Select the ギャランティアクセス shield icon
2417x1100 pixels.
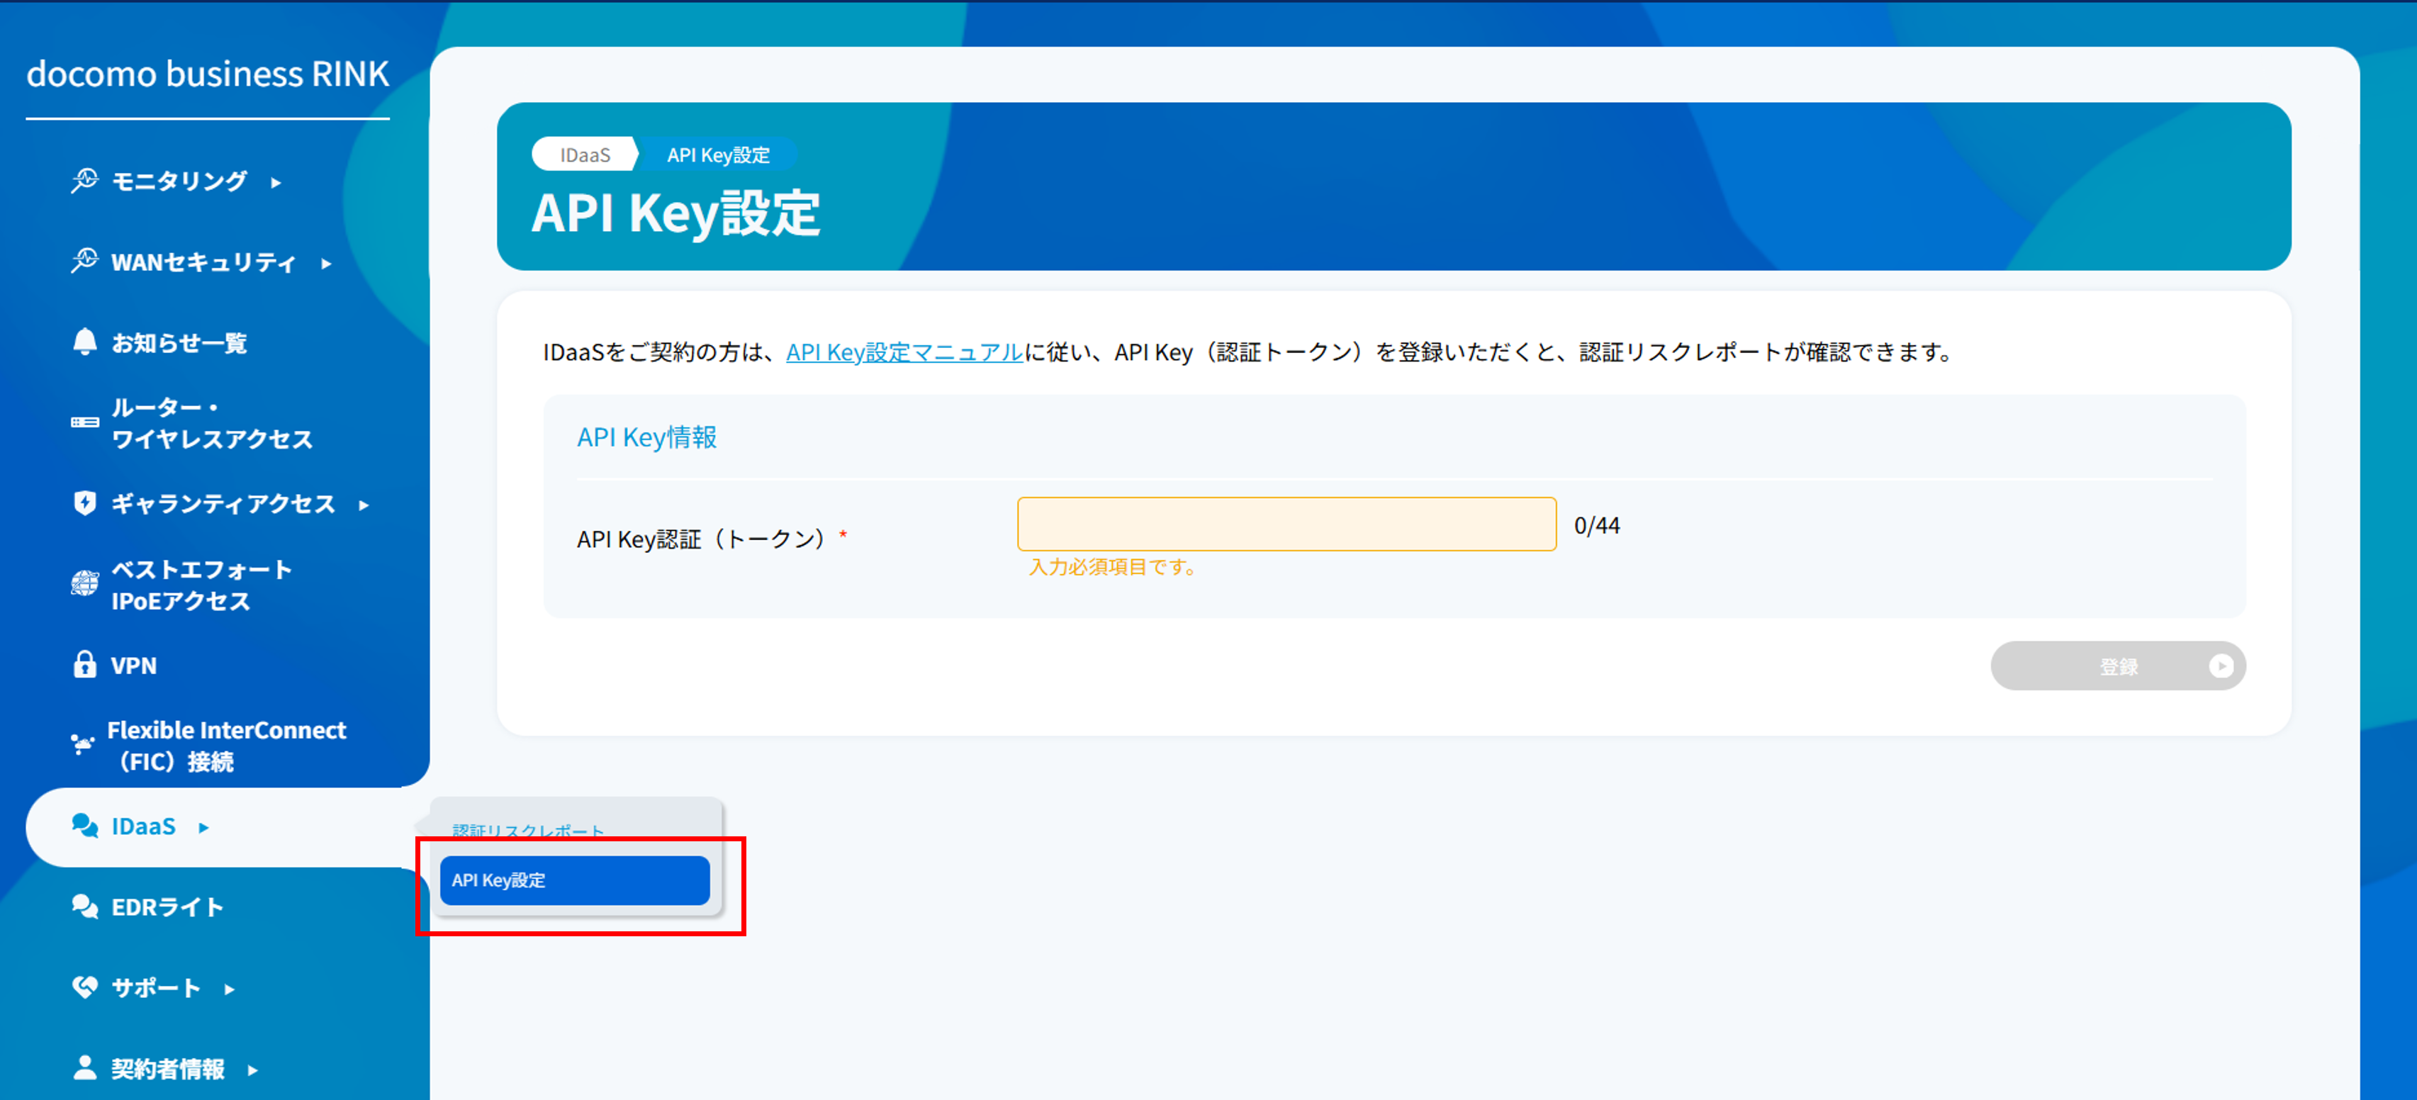85,504
